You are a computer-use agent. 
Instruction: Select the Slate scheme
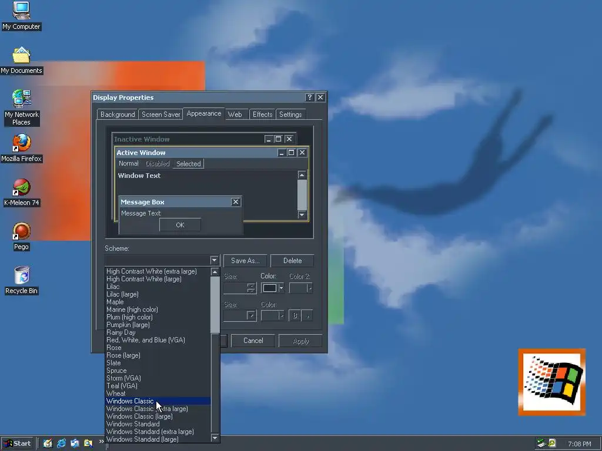(x=158, y=363)
